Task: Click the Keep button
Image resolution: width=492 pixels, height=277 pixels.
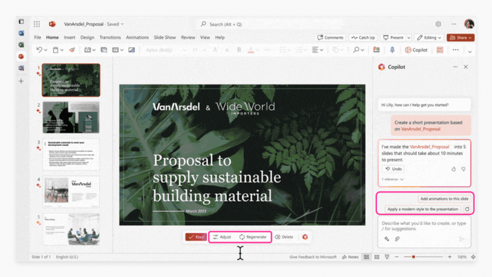Action: point(196,237)
